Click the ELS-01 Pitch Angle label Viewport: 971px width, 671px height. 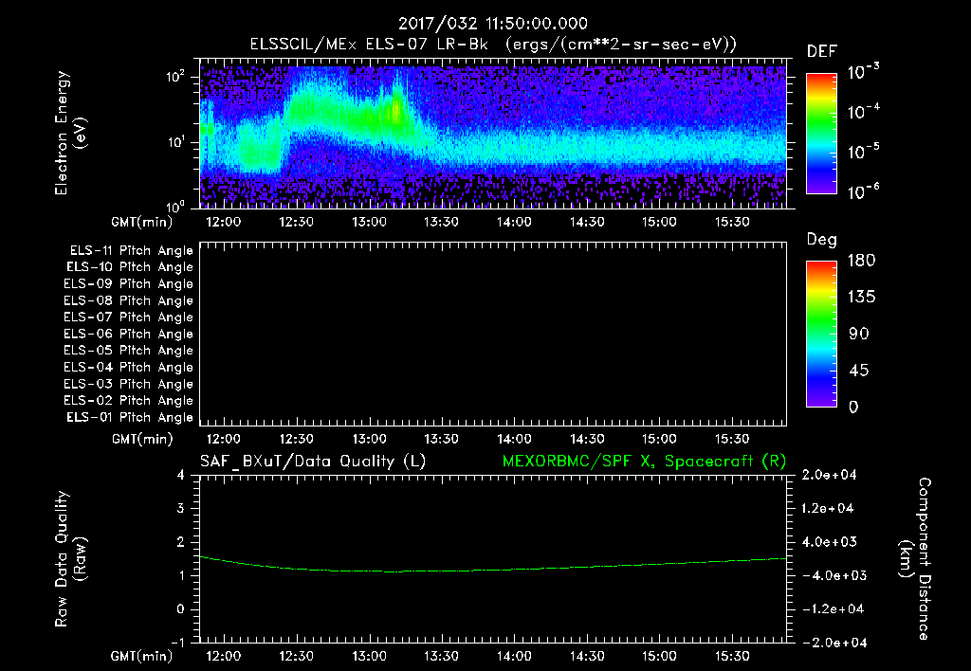coord(129,417)
